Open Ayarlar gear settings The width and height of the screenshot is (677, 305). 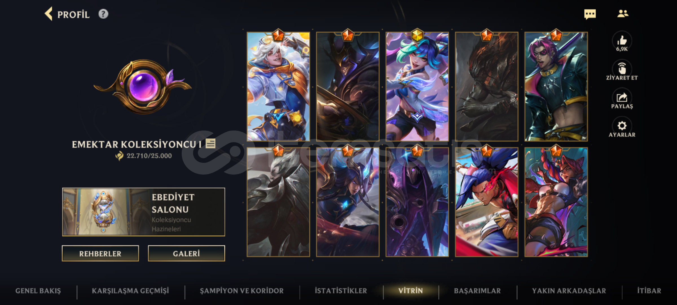pos(622,126)
